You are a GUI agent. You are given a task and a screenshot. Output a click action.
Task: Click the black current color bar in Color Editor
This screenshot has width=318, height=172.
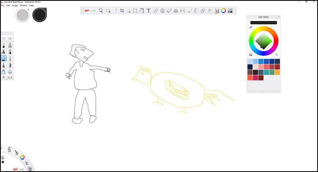point(264,23)
